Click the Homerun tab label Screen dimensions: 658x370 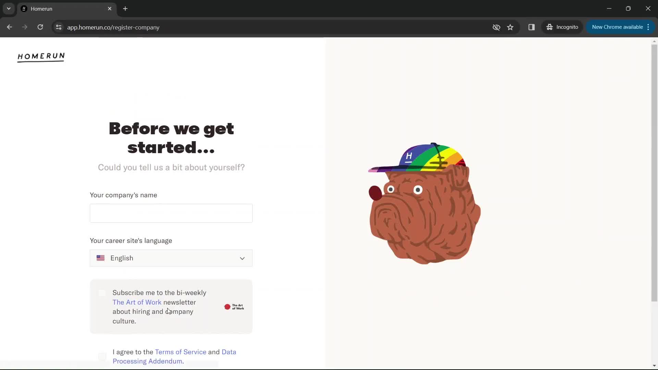pyautogui.click(x=41, y=8)
